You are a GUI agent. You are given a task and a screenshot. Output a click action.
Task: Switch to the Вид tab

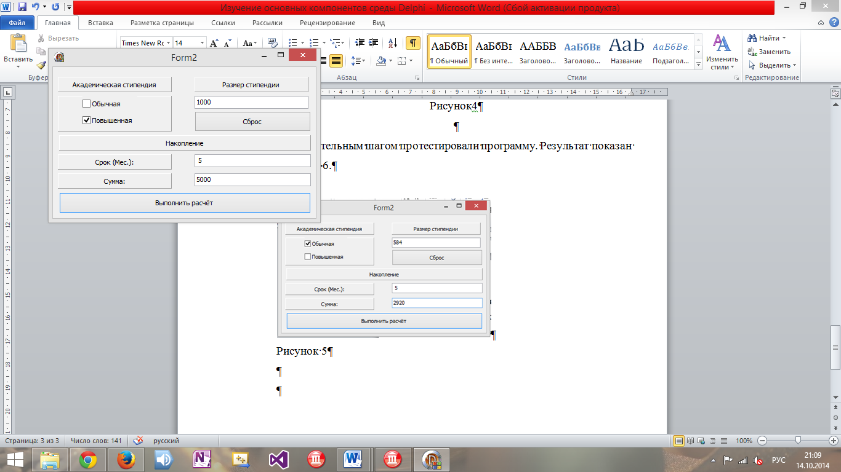[379, 23]
